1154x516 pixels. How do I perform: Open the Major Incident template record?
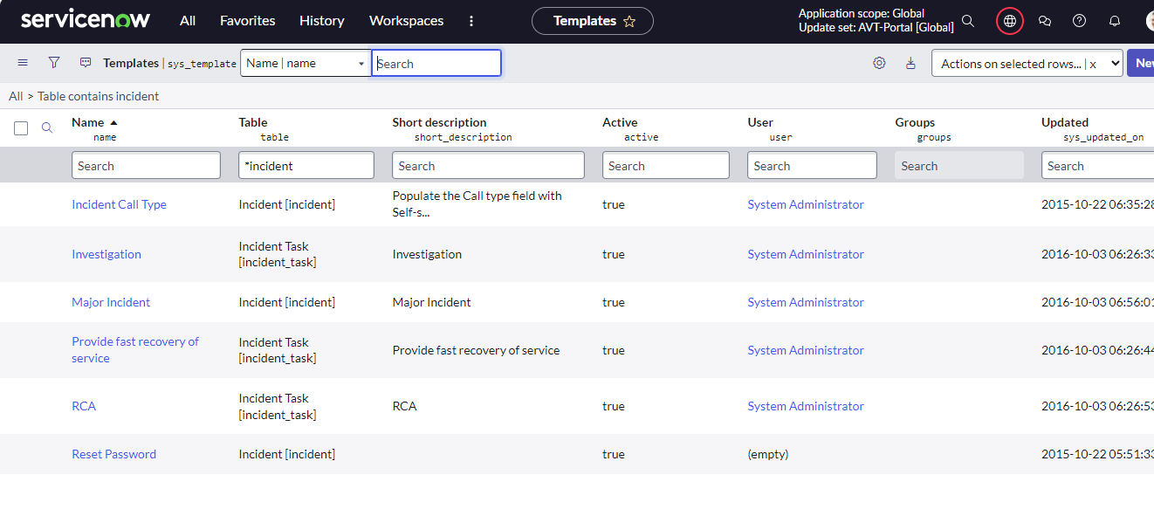(111, 301)
